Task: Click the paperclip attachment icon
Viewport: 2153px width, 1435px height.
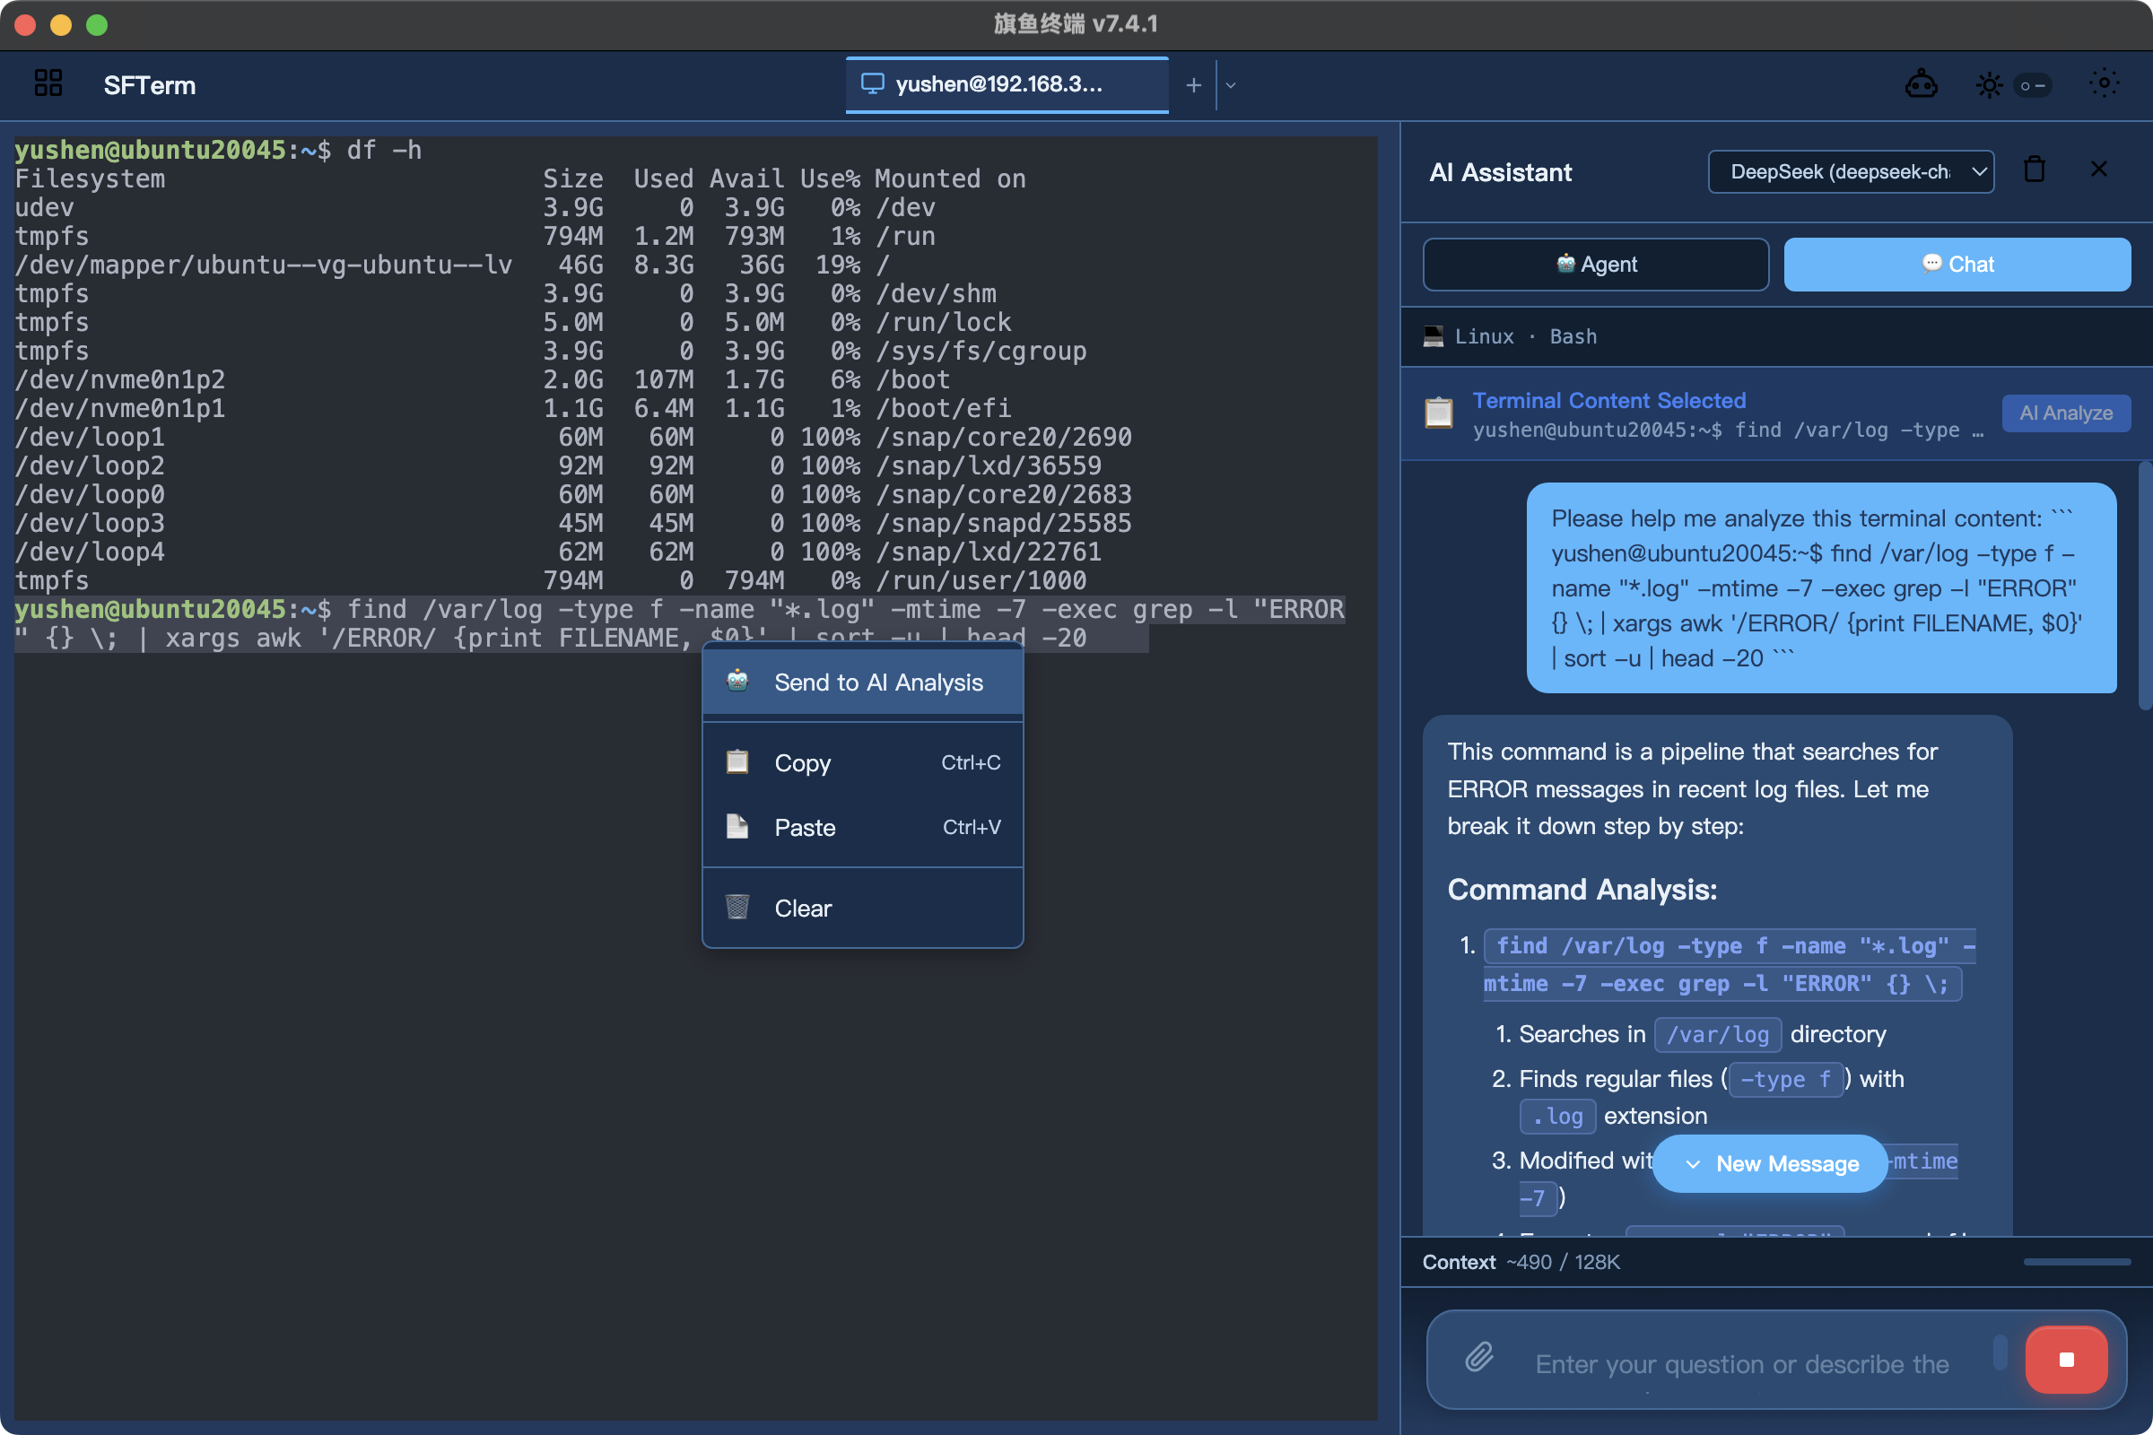Action: click(1479, 1358)
